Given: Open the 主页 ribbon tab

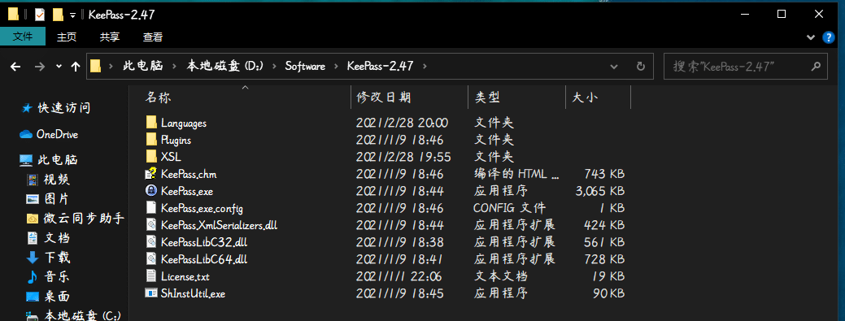Looking at the screenshot, I should (x=67, y=37).
